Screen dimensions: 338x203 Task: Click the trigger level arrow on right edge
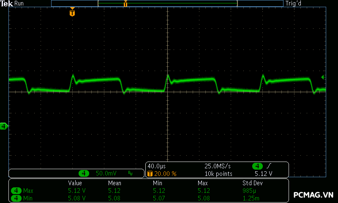pyautogui.click(x=323, y=77)
